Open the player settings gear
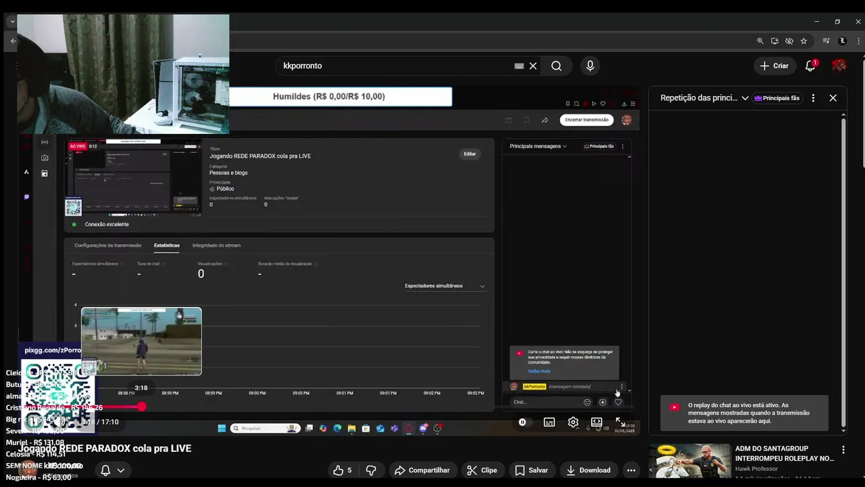The image size is (865, 487). point(573,422)
